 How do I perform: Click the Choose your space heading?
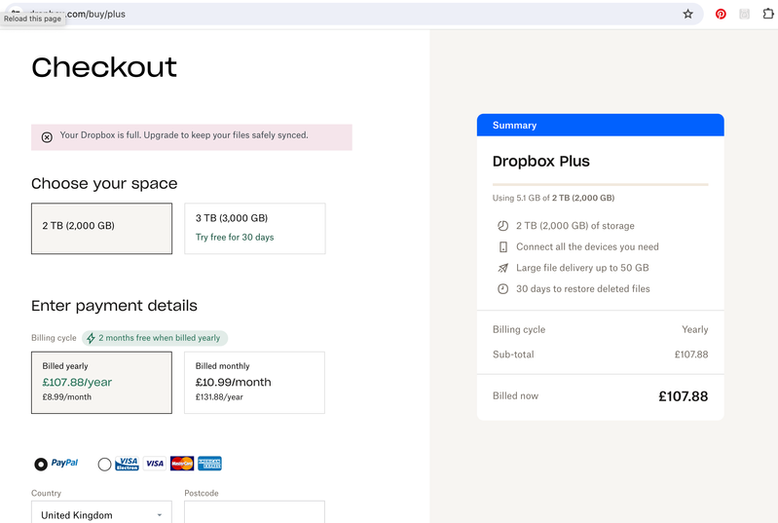(x=104, y=184)
